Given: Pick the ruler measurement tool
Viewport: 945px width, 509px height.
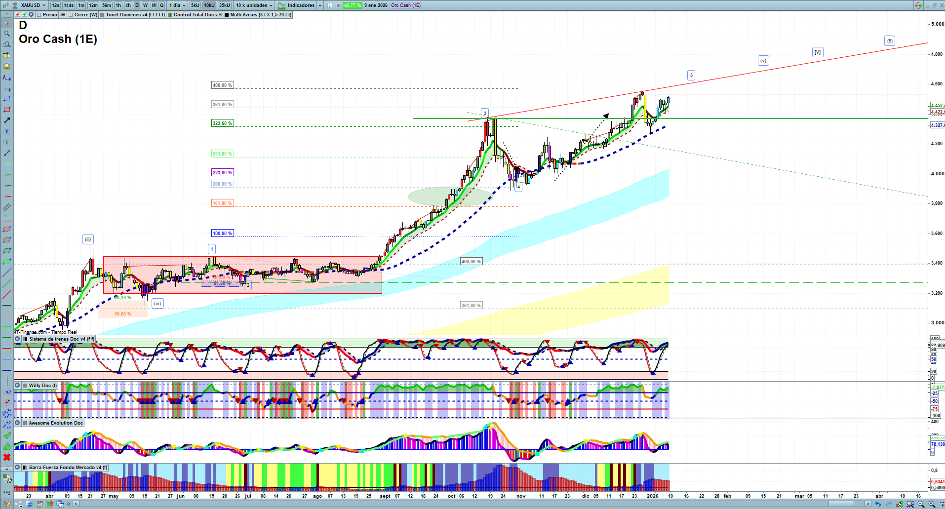Looking at the screenshot, I should pos(7,207).
